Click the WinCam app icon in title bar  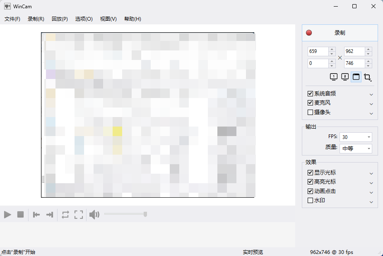pos(7,6)
